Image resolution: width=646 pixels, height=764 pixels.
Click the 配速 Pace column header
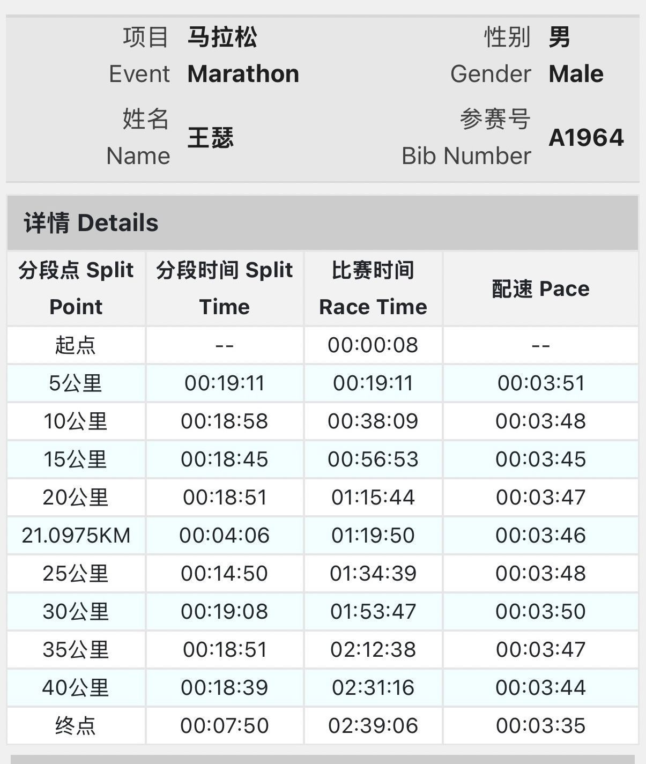click(x=540, y=289)
